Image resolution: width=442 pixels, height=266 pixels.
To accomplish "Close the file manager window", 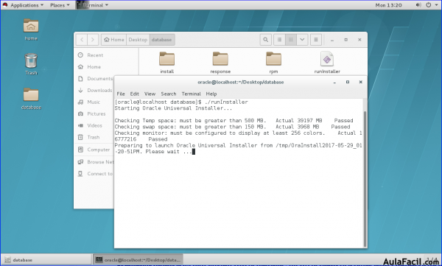I will (359, 40).
